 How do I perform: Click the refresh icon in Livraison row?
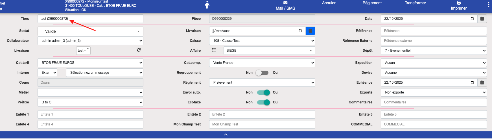139,50
